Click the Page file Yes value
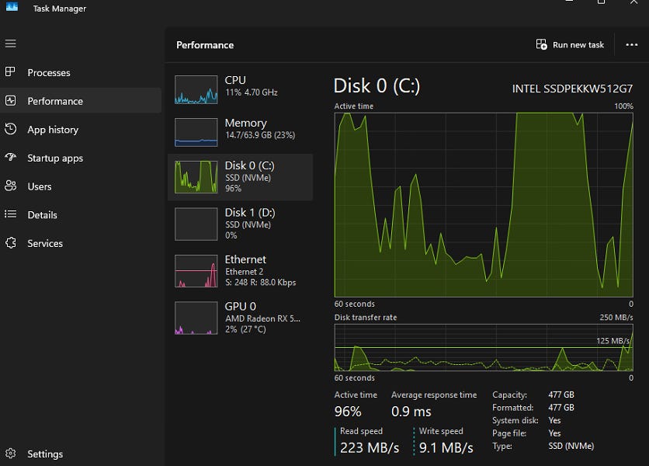This screenshot has width=649, height=466. point(554,433)
